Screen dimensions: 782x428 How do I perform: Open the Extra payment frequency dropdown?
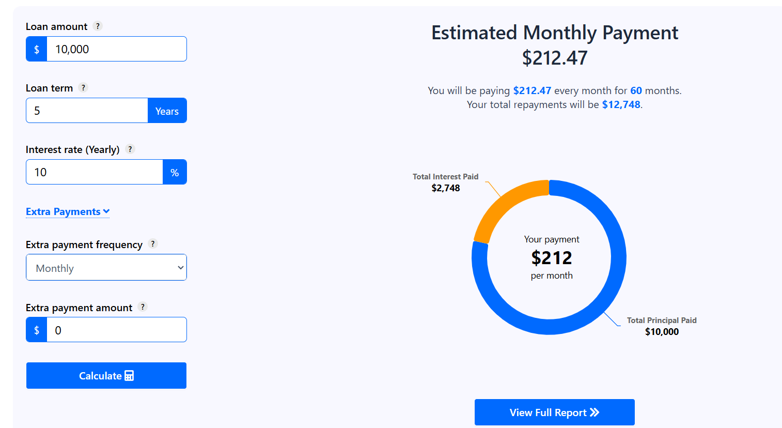click(x=106, y=267)
